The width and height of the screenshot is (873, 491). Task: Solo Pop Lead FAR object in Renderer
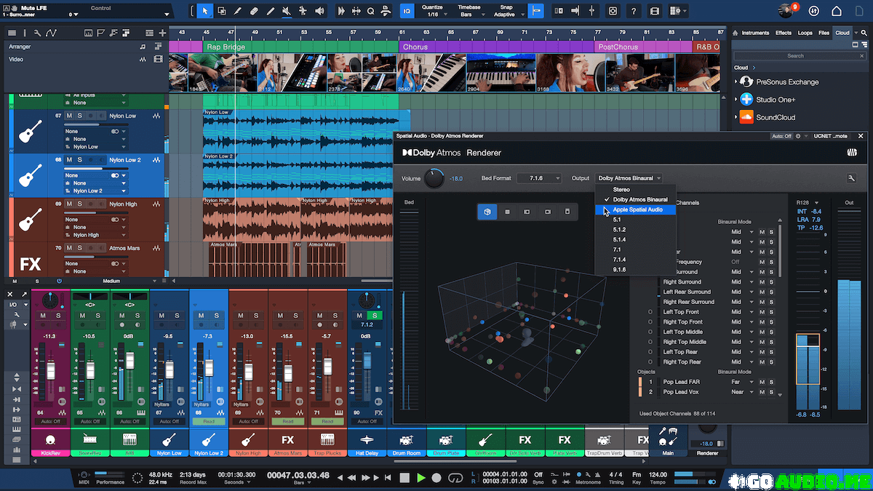(771, 382)
